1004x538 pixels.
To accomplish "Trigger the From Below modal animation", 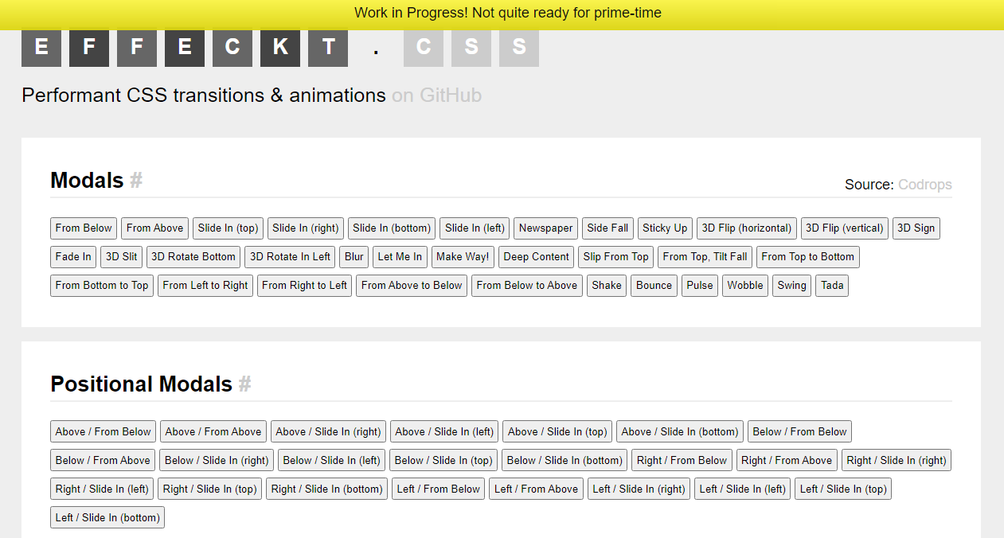I will pyautogui.click(x=83, y=228).
